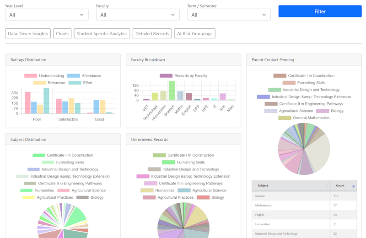Open the Year Level dropdown
This screenshot has height=238, width=366.
pyautogui.click(x=47, y=15)
